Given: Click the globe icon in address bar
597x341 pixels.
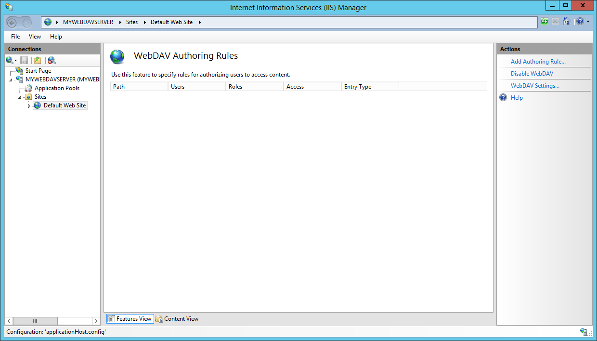Looking at the screenshot, I should [x=48, y=22].
